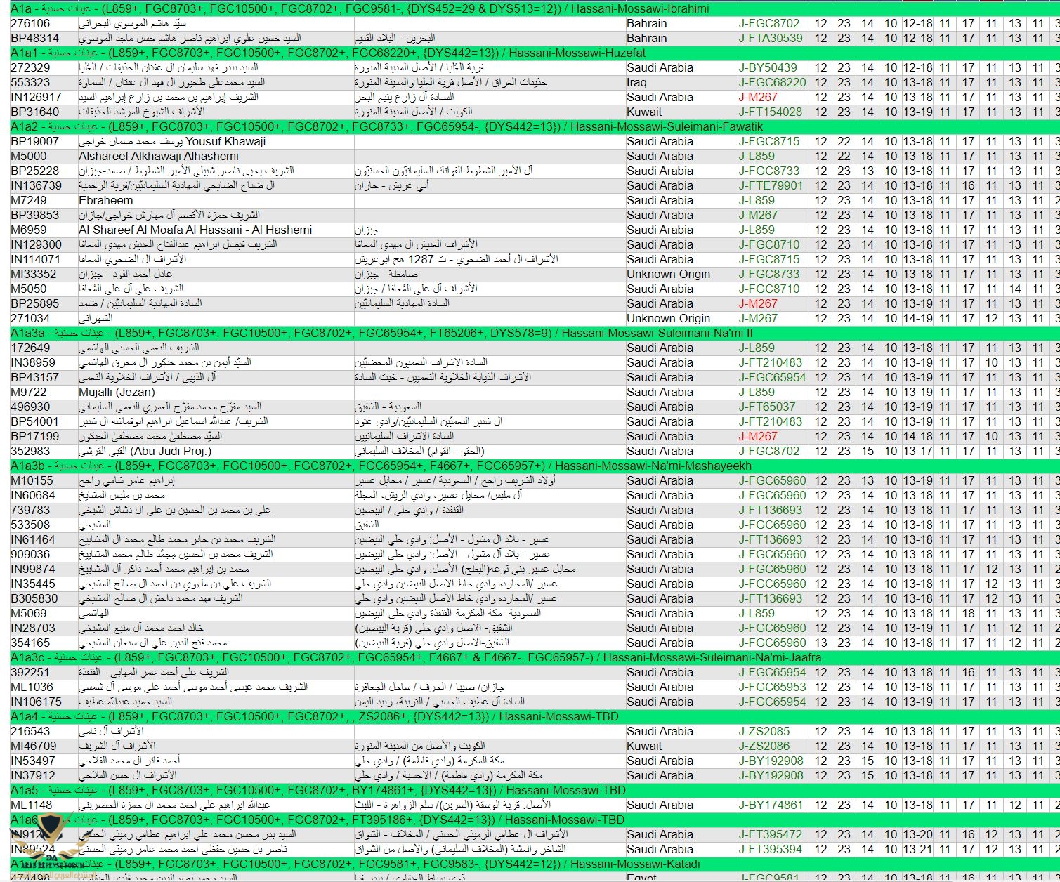
Task: Click kit number 216543
Action: click(x=30, y=732)
